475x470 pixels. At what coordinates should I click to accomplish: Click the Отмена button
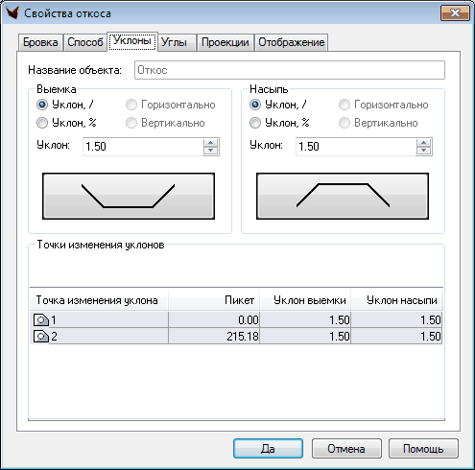(346, 449)
